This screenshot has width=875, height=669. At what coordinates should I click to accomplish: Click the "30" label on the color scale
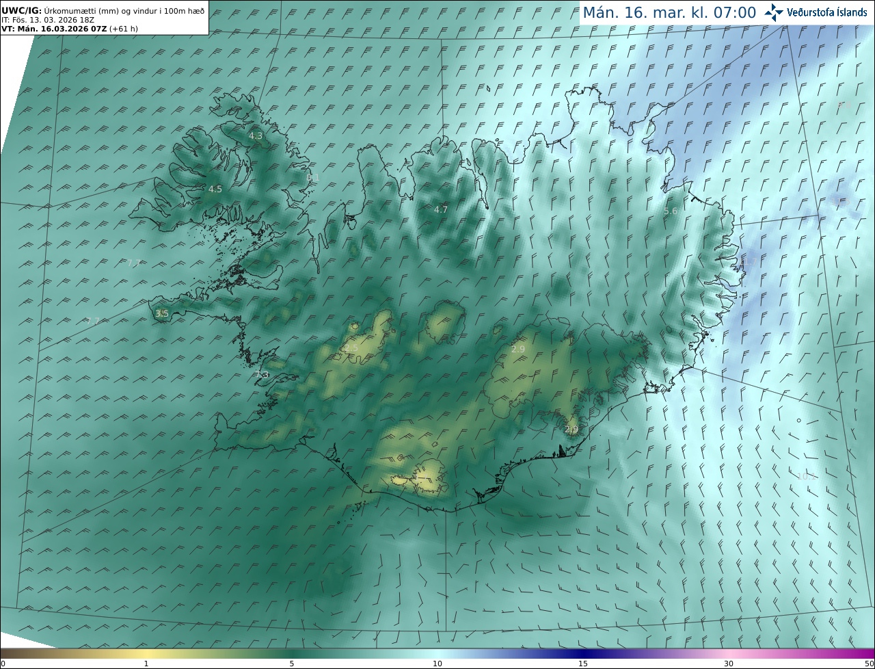coord(729,664)
